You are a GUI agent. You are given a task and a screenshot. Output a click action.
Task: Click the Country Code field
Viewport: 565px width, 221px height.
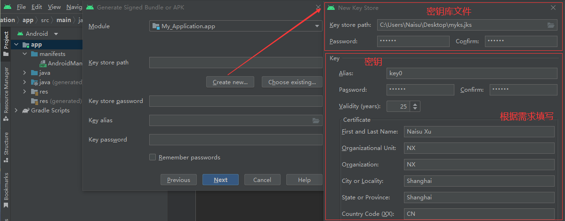479,214
